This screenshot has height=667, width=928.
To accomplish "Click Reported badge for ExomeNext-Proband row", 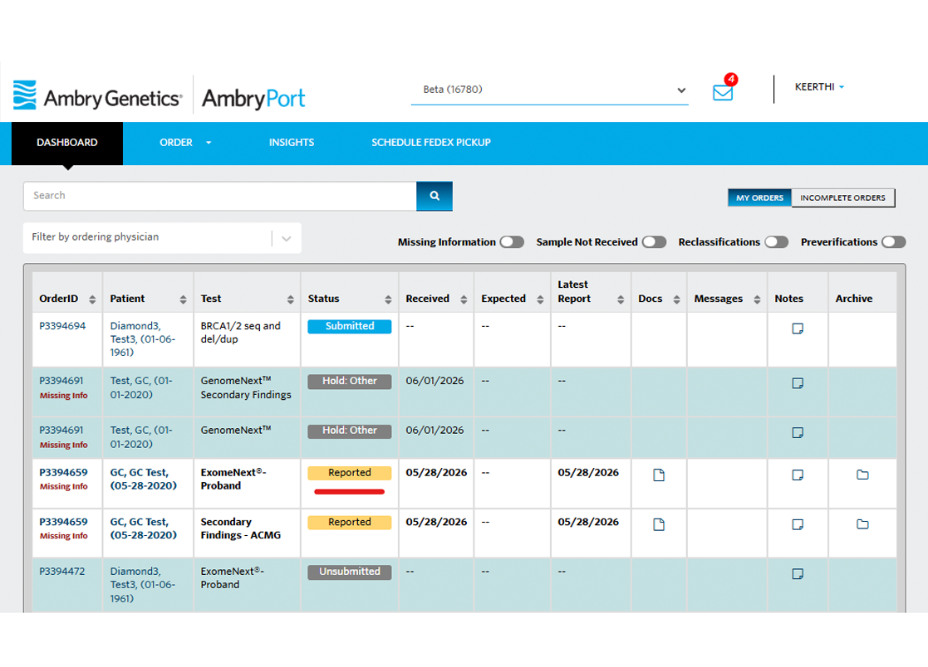I will point(349,473).
